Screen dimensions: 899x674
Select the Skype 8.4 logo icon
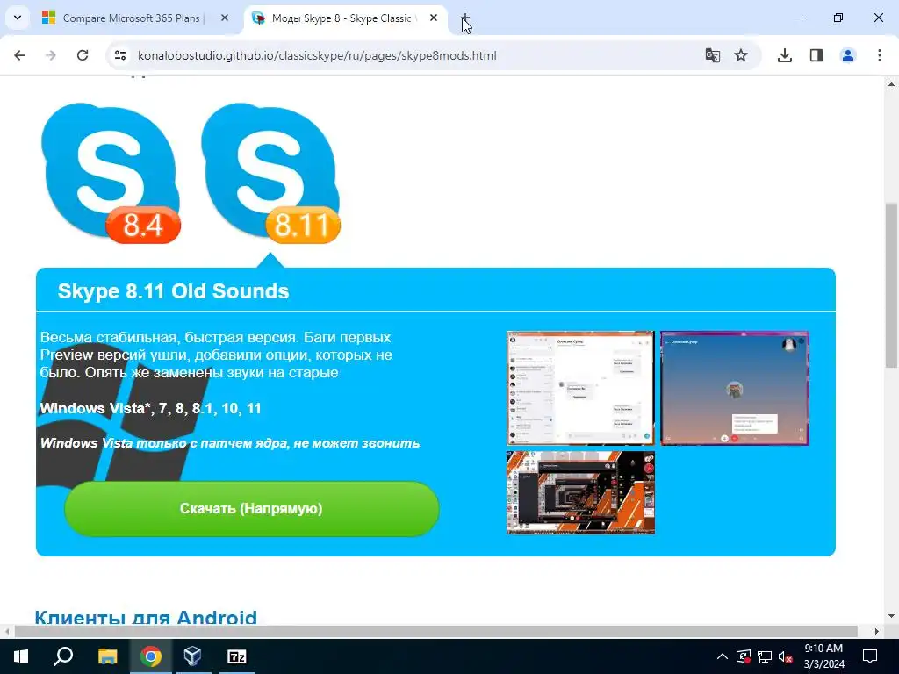(111, 173)
